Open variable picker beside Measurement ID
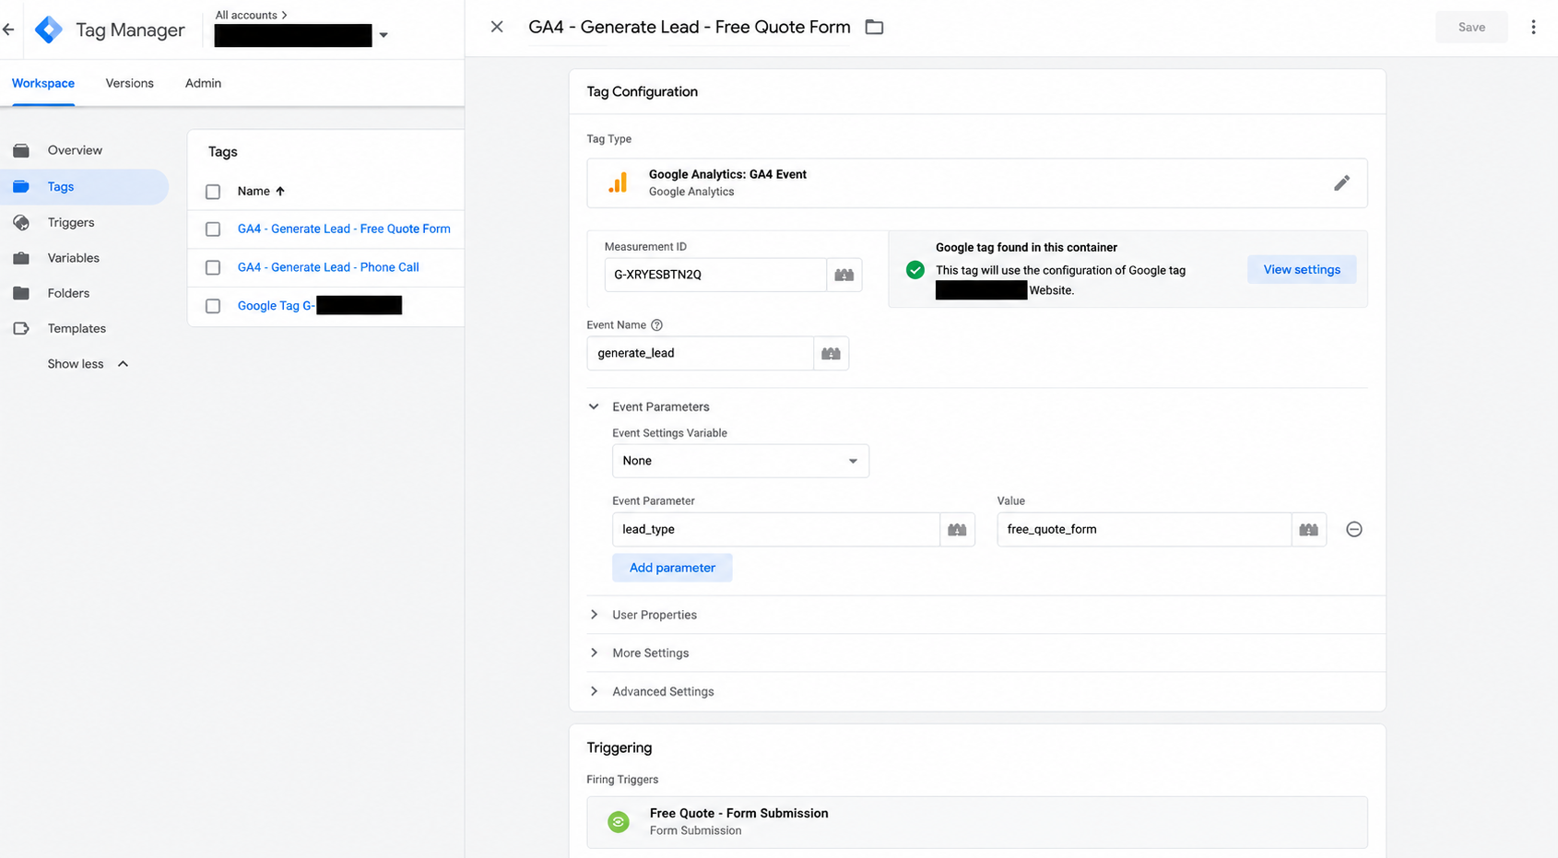This screenshot has width=1558, height=858. point(844,275)
